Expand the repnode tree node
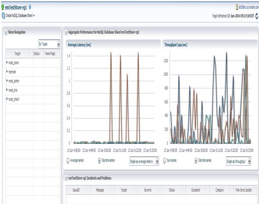The width and height of the screenshot is (259, 204). click(x=7, y=72)
